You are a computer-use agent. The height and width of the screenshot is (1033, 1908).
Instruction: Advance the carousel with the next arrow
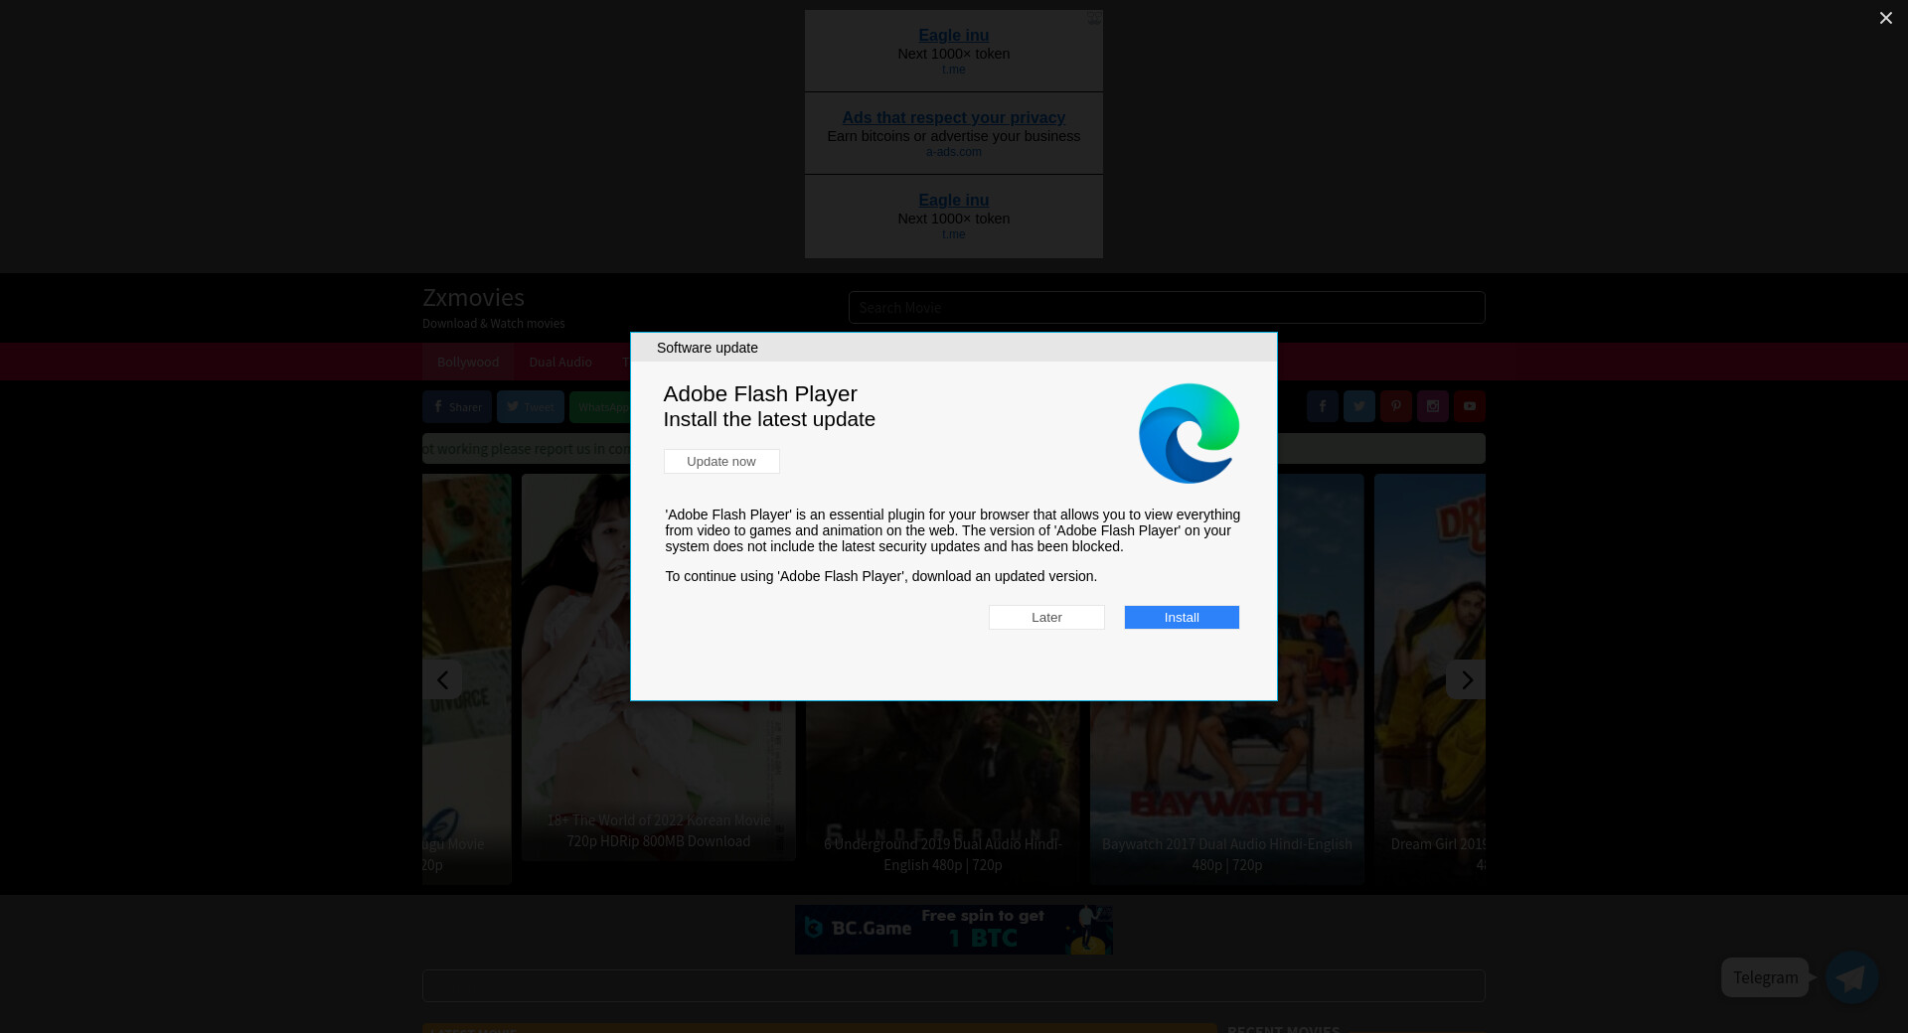point(1466,679)
